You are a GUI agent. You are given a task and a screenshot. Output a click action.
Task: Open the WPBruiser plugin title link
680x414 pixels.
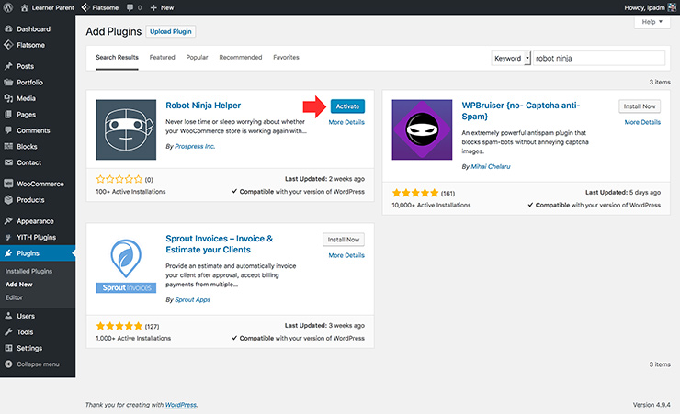point(520,111)
